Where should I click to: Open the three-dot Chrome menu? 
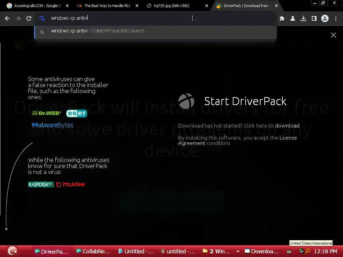pos(336,19)
